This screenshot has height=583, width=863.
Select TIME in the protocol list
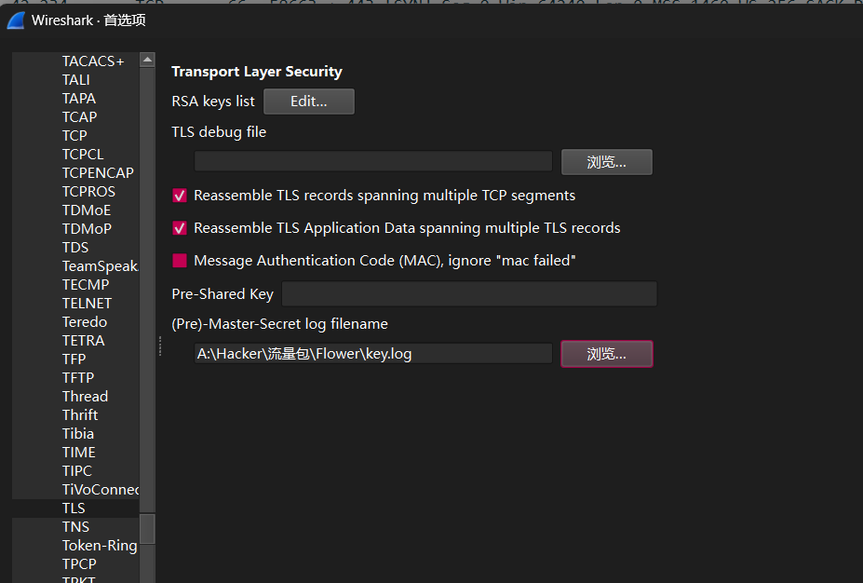79,453
